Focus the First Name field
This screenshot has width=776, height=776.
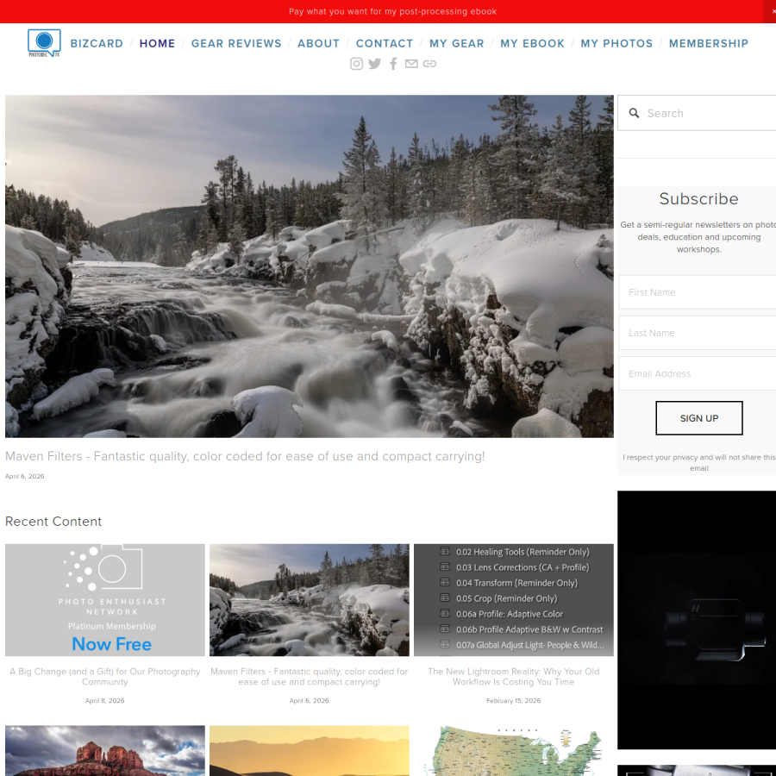(698, 292)
